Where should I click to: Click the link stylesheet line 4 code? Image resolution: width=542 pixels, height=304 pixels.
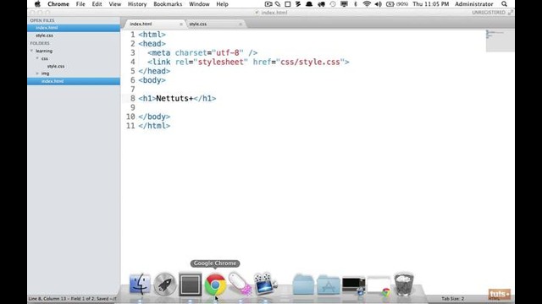248,62
